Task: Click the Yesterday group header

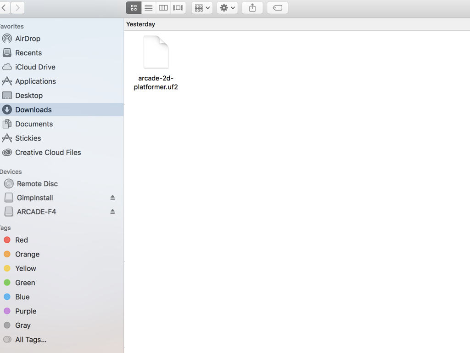Action: point(140,24)
